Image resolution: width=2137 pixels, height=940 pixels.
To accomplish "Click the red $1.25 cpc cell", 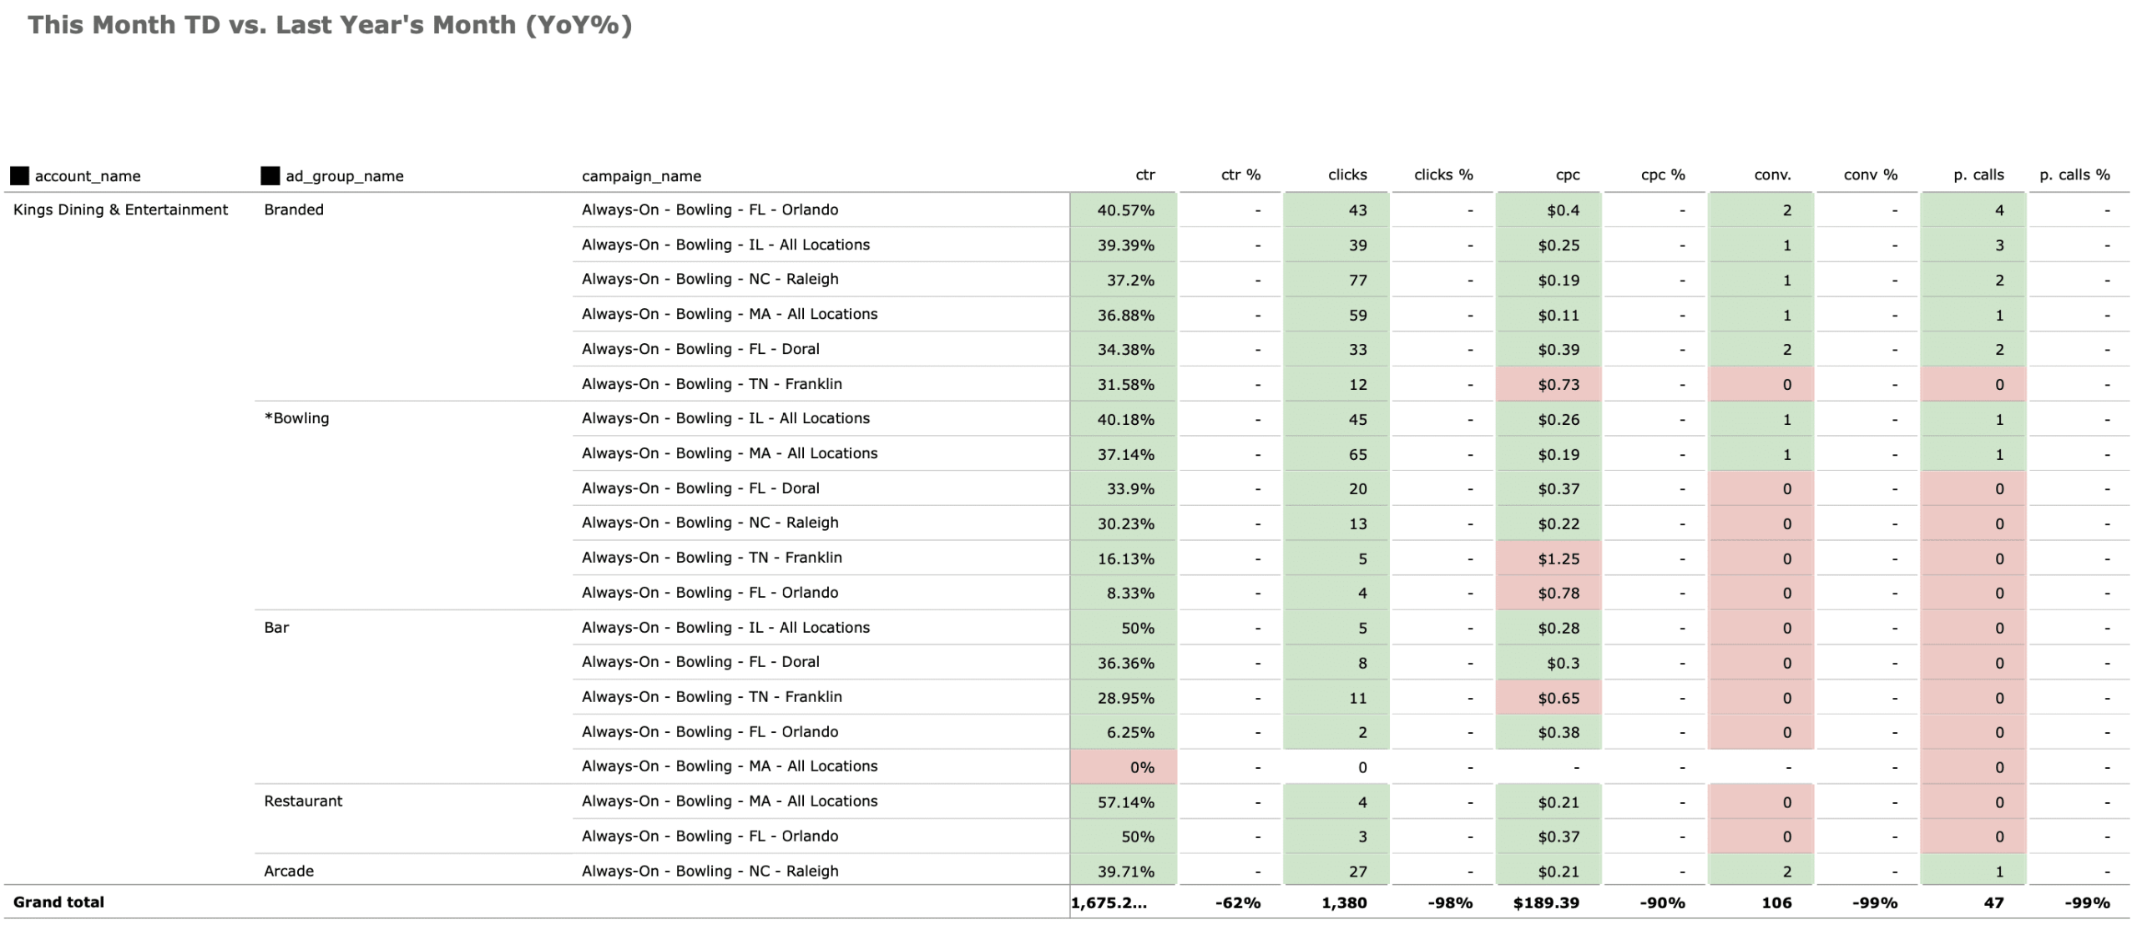I will click(x=1549, y=558).
